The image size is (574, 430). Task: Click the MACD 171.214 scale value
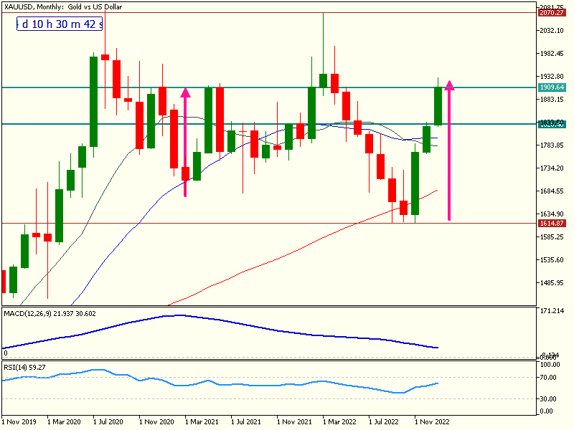[x=552, y=312]
